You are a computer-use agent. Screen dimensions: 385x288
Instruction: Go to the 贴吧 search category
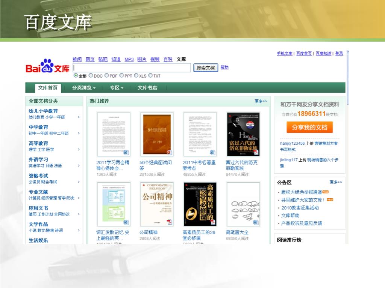103,59
